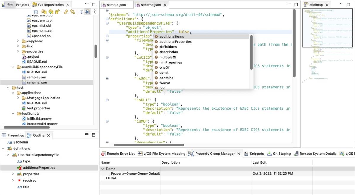Viewport: 355px width, 195px height.
Task: Collapse the userBuildDependencyFile folder
Action: point(13,67)
